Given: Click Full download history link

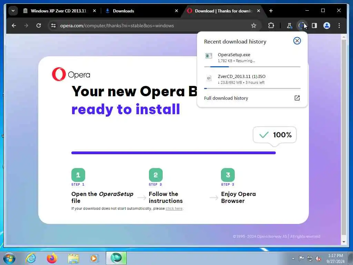Looking at the screenshot, I should click(x=226, y=98).
